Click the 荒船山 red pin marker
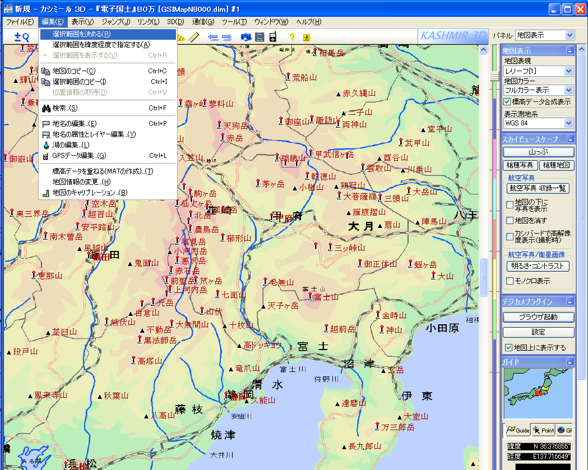The width and height of the screenshot is (588, 470). 288,77
